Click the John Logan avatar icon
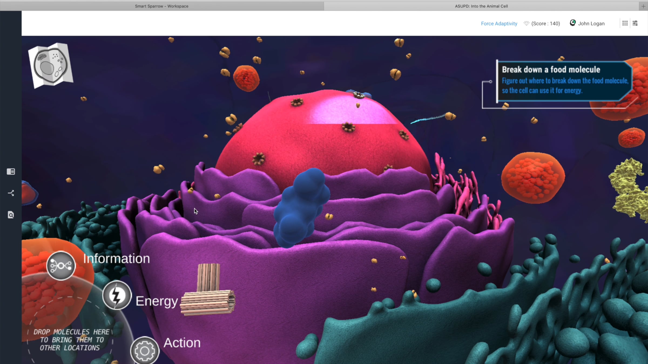Image resolution: width=648 pixels, height=364 pixels. tap(572, 23)
